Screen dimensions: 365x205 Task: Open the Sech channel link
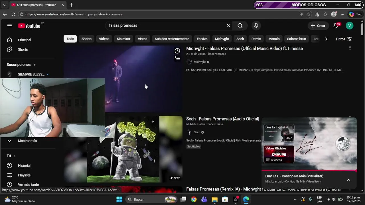[197, 132]
